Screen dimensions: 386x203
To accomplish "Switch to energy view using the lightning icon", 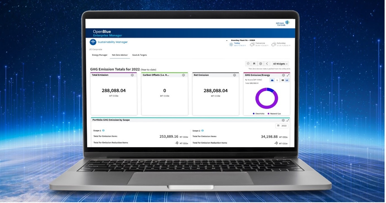I will (x=277, y=80).
